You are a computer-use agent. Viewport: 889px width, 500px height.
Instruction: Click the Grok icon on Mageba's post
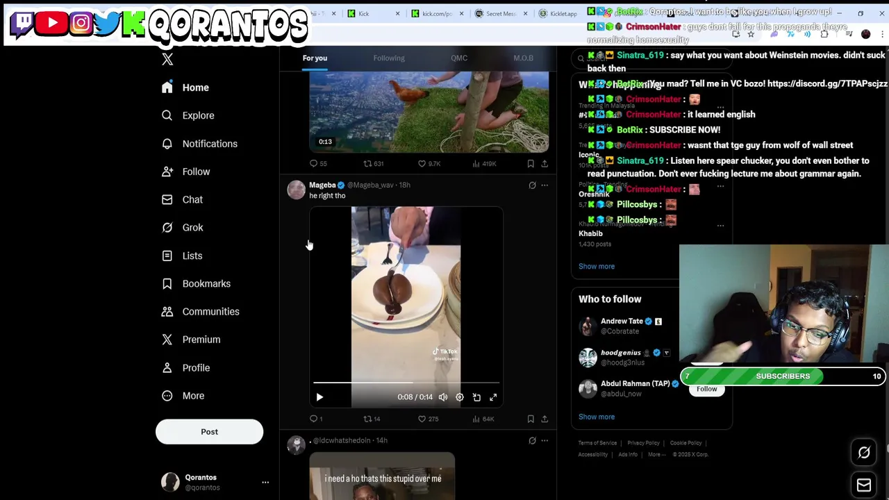click(532, 185)
